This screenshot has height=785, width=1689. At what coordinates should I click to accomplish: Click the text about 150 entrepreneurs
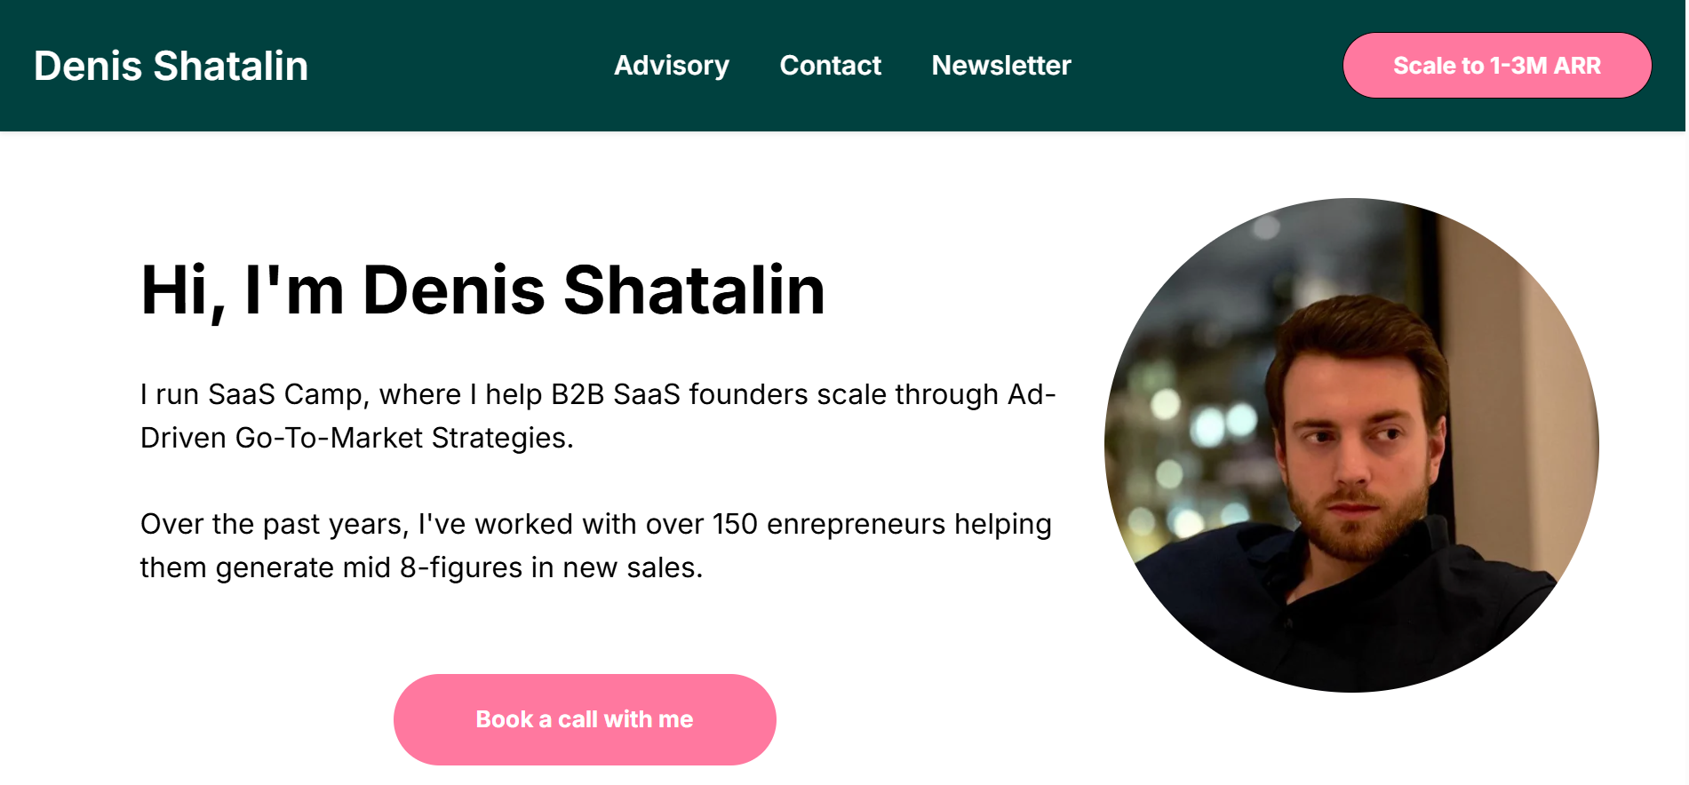[x=595, y=545]
